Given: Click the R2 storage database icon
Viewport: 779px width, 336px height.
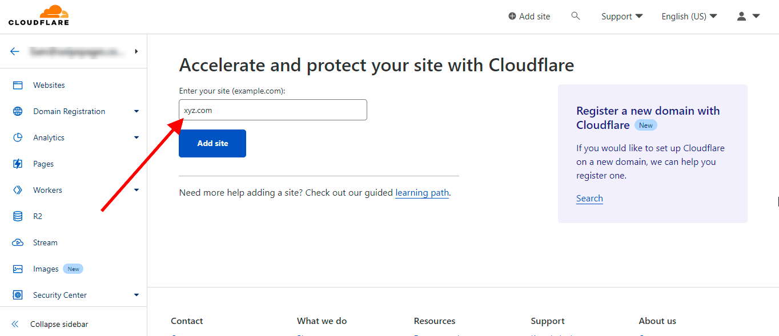Looking at the screenshot, I should (x=18, y=216).
